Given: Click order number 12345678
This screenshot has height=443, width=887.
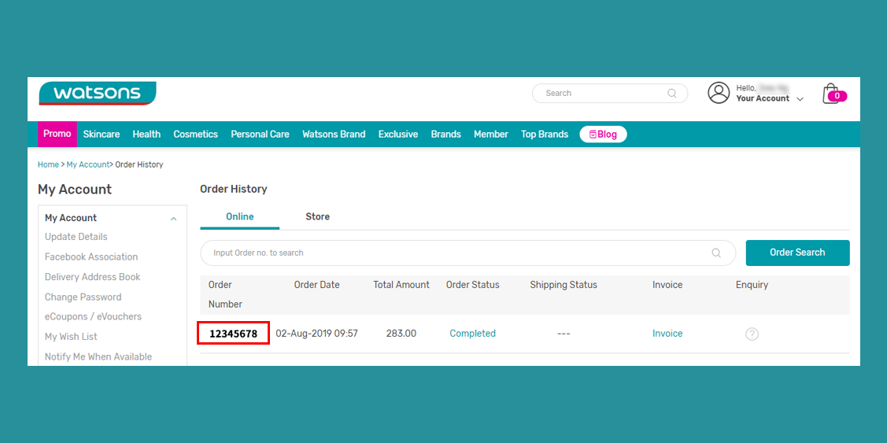Looking at the screenshot, I should (233, 334).
